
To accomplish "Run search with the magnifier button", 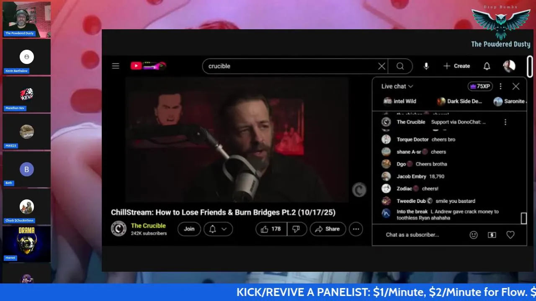I will tap(400, 66).
